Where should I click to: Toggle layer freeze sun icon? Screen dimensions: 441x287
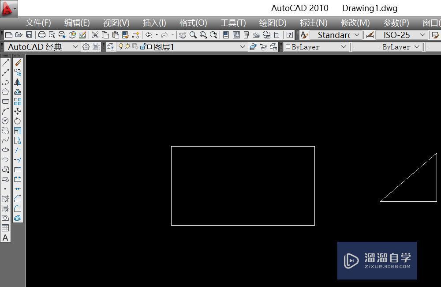[128, 46]
